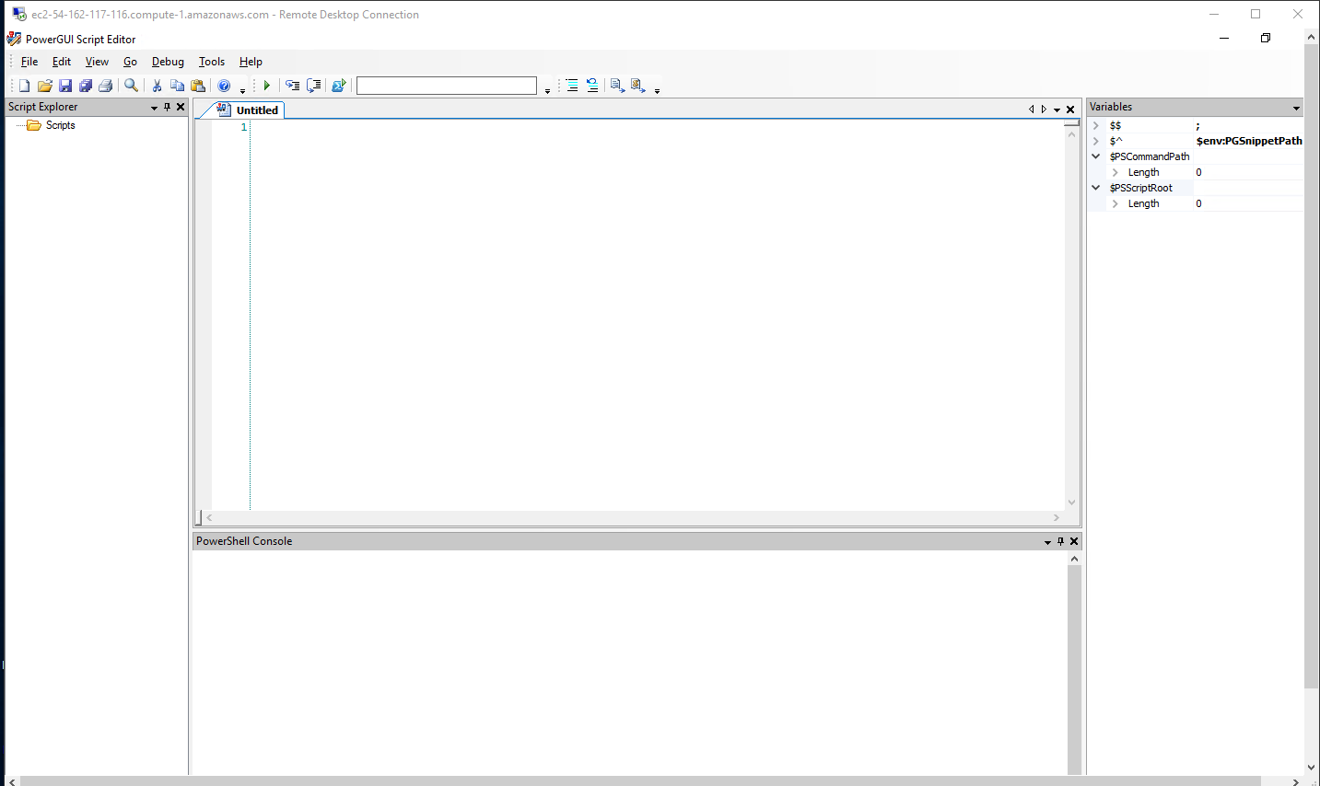Open a script file with folder icon
The height and width of the screenshot is (786, 1320).
pos(44,86)
